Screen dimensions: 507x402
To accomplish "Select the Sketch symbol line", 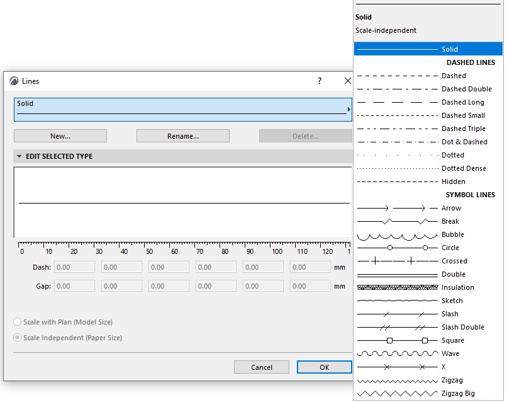I will pos(428,301).
